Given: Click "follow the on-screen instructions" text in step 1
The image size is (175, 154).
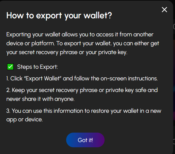Looking at the screenshot, I should (116, 79).
